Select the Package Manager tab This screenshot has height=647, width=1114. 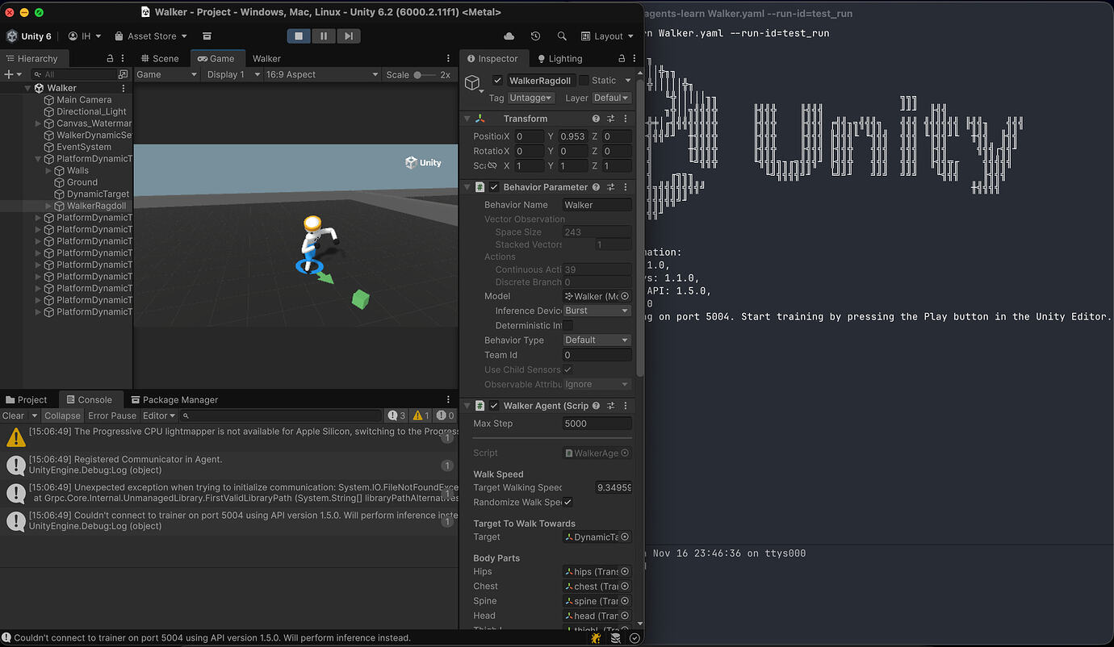pos(174,399)
